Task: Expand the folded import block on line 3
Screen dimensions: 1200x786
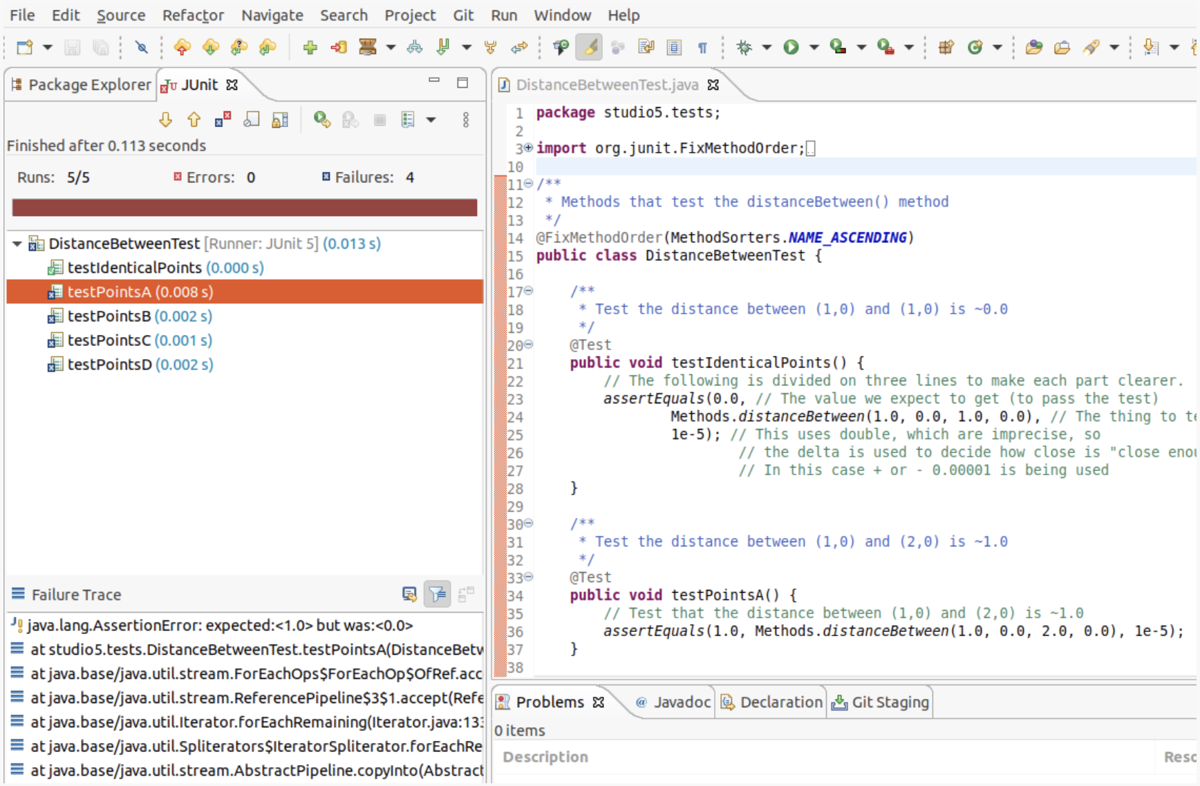Action: point(528,147)
